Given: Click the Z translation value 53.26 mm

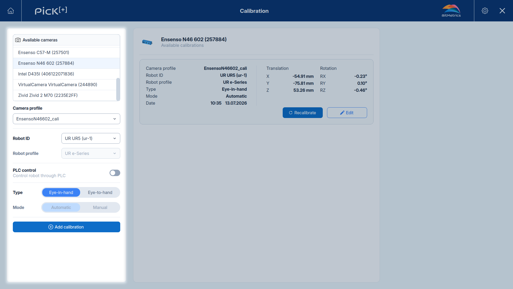Looking at the screenshot, I should (x=304, y=90).
